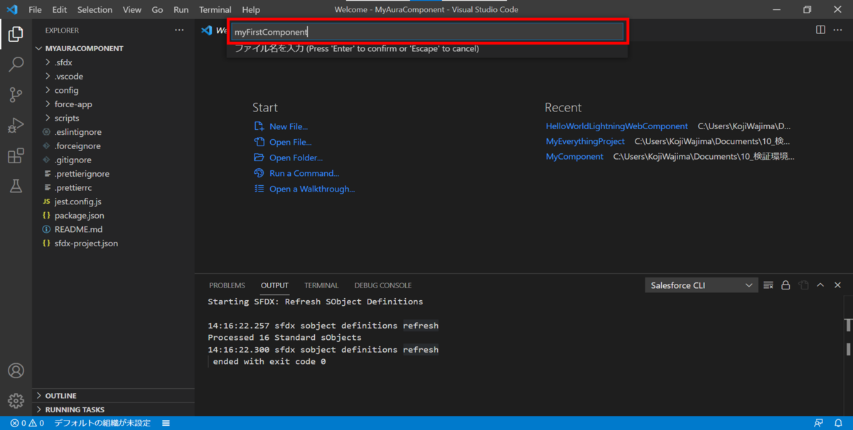Screen dimensions: 853x430
Task: Click the feedback icon in status bar
Action: click(820, 423)
